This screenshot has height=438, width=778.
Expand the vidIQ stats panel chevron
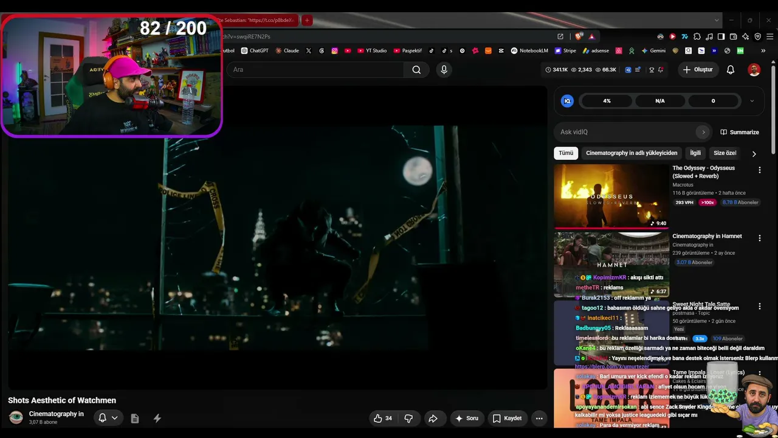point(752,101)
